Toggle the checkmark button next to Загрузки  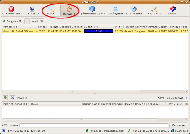point(27,21)
